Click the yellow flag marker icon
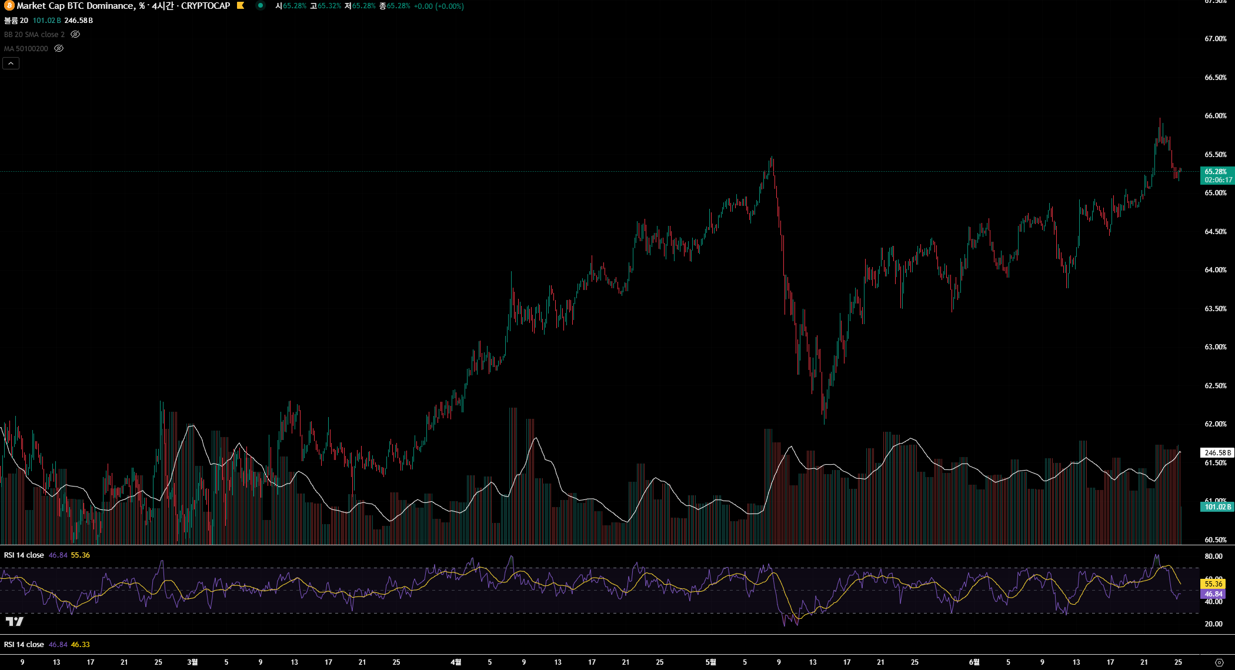The width and height of the screenshot is (1235, 670). pos(241,6)
